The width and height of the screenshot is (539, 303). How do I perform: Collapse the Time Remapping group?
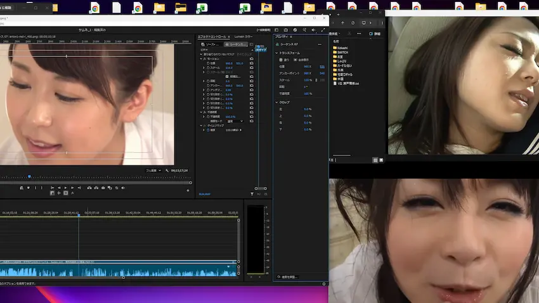point(201,126)
